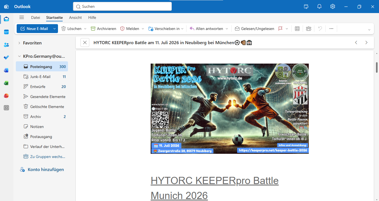Open the Verschieben in dropdown arrow
The image size is (379, 201).
(182, 29)
